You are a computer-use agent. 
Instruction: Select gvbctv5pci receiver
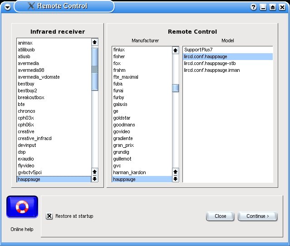[54, 172]
